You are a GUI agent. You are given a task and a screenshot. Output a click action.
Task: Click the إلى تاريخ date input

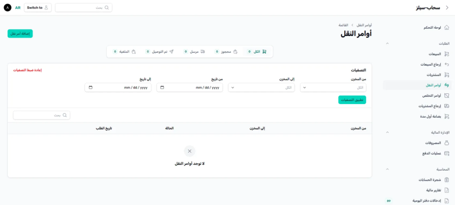click(x=118, y=88)
